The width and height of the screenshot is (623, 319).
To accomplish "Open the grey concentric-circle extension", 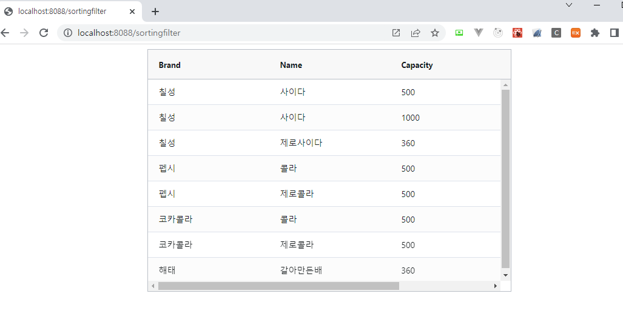I will 498,33.
